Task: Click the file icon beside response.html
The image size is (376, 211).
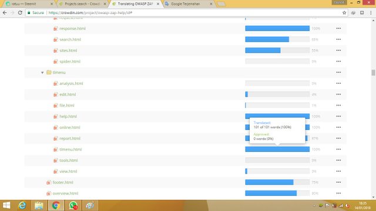Action: click(55, 29)
